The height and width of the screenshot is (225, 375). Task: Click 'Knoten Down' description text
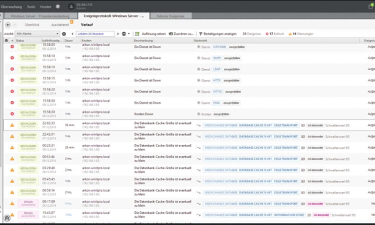144,114
